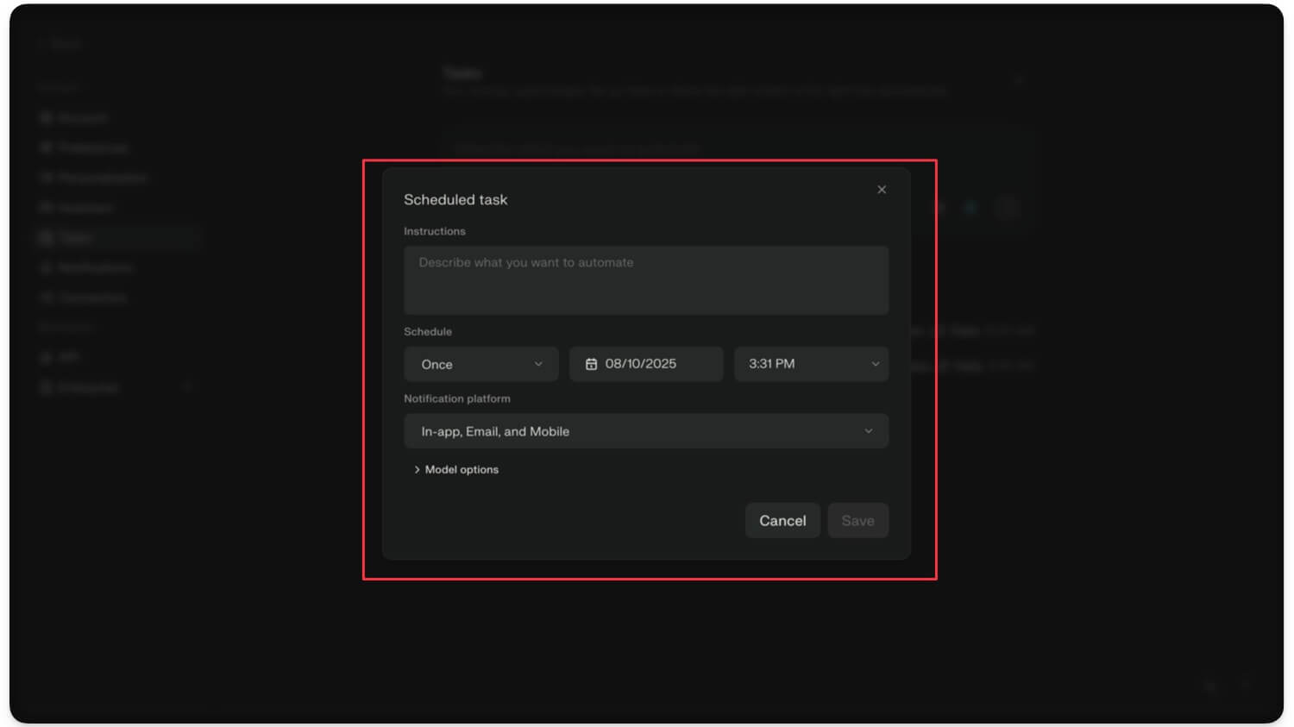Expand the Model options section
The height and width of the screenshot is (727, 1294).
[x=455, y=470]
